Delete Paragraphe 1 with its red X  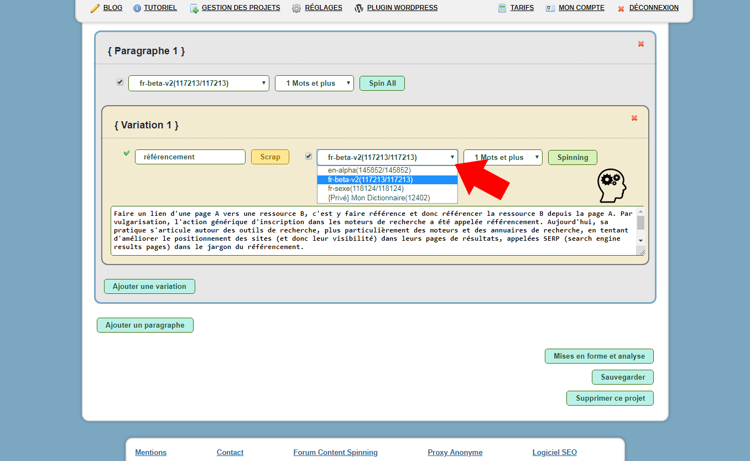(641, 44)
